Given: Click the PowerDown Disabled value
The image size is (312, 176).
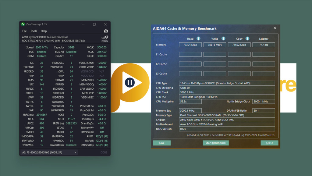Looking at the screenshot, I should (x=71, y=145).
